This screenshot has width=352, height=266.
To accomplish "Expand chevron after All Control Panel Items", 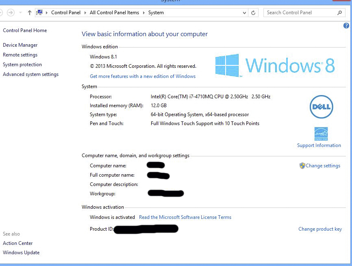I will click(x=143, y=13).
